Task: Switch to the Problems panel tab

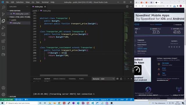Action: tap(37, 79)
